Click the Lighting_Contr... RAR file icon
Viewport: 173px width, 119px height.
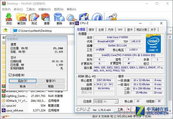click(x=4, y=96)
